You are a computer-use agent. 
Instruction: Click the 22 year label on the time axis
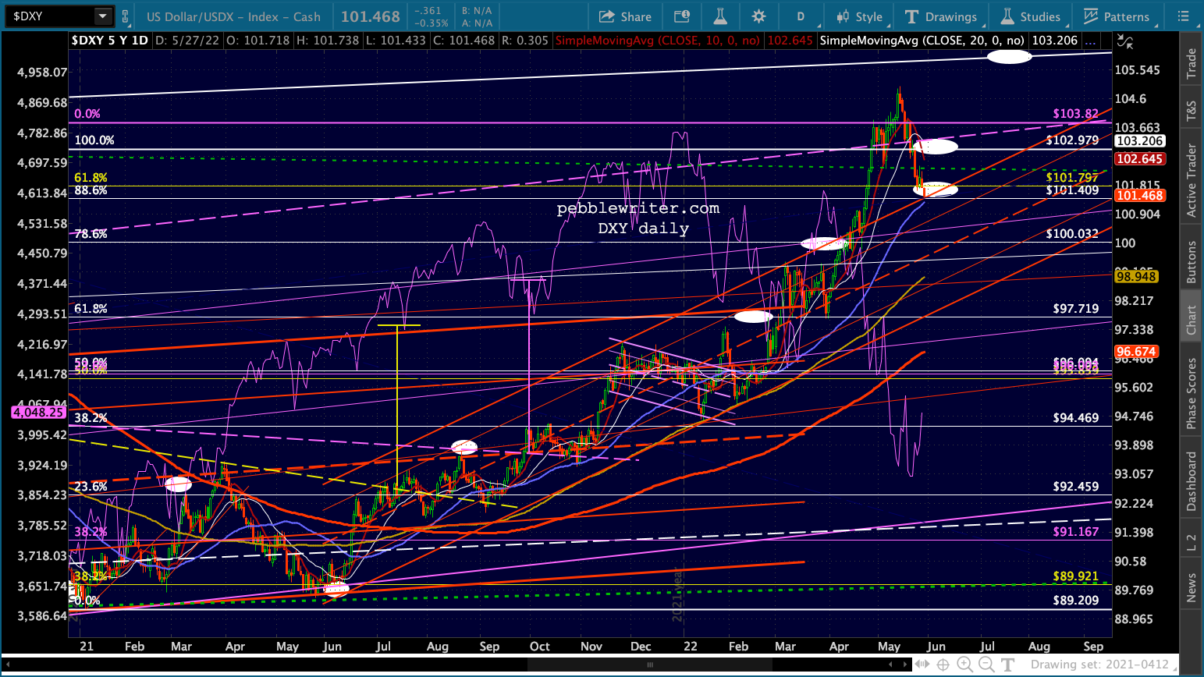(690, 647)
